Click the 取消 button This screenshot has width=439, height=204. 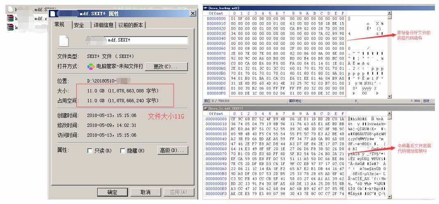click(145, 192)
